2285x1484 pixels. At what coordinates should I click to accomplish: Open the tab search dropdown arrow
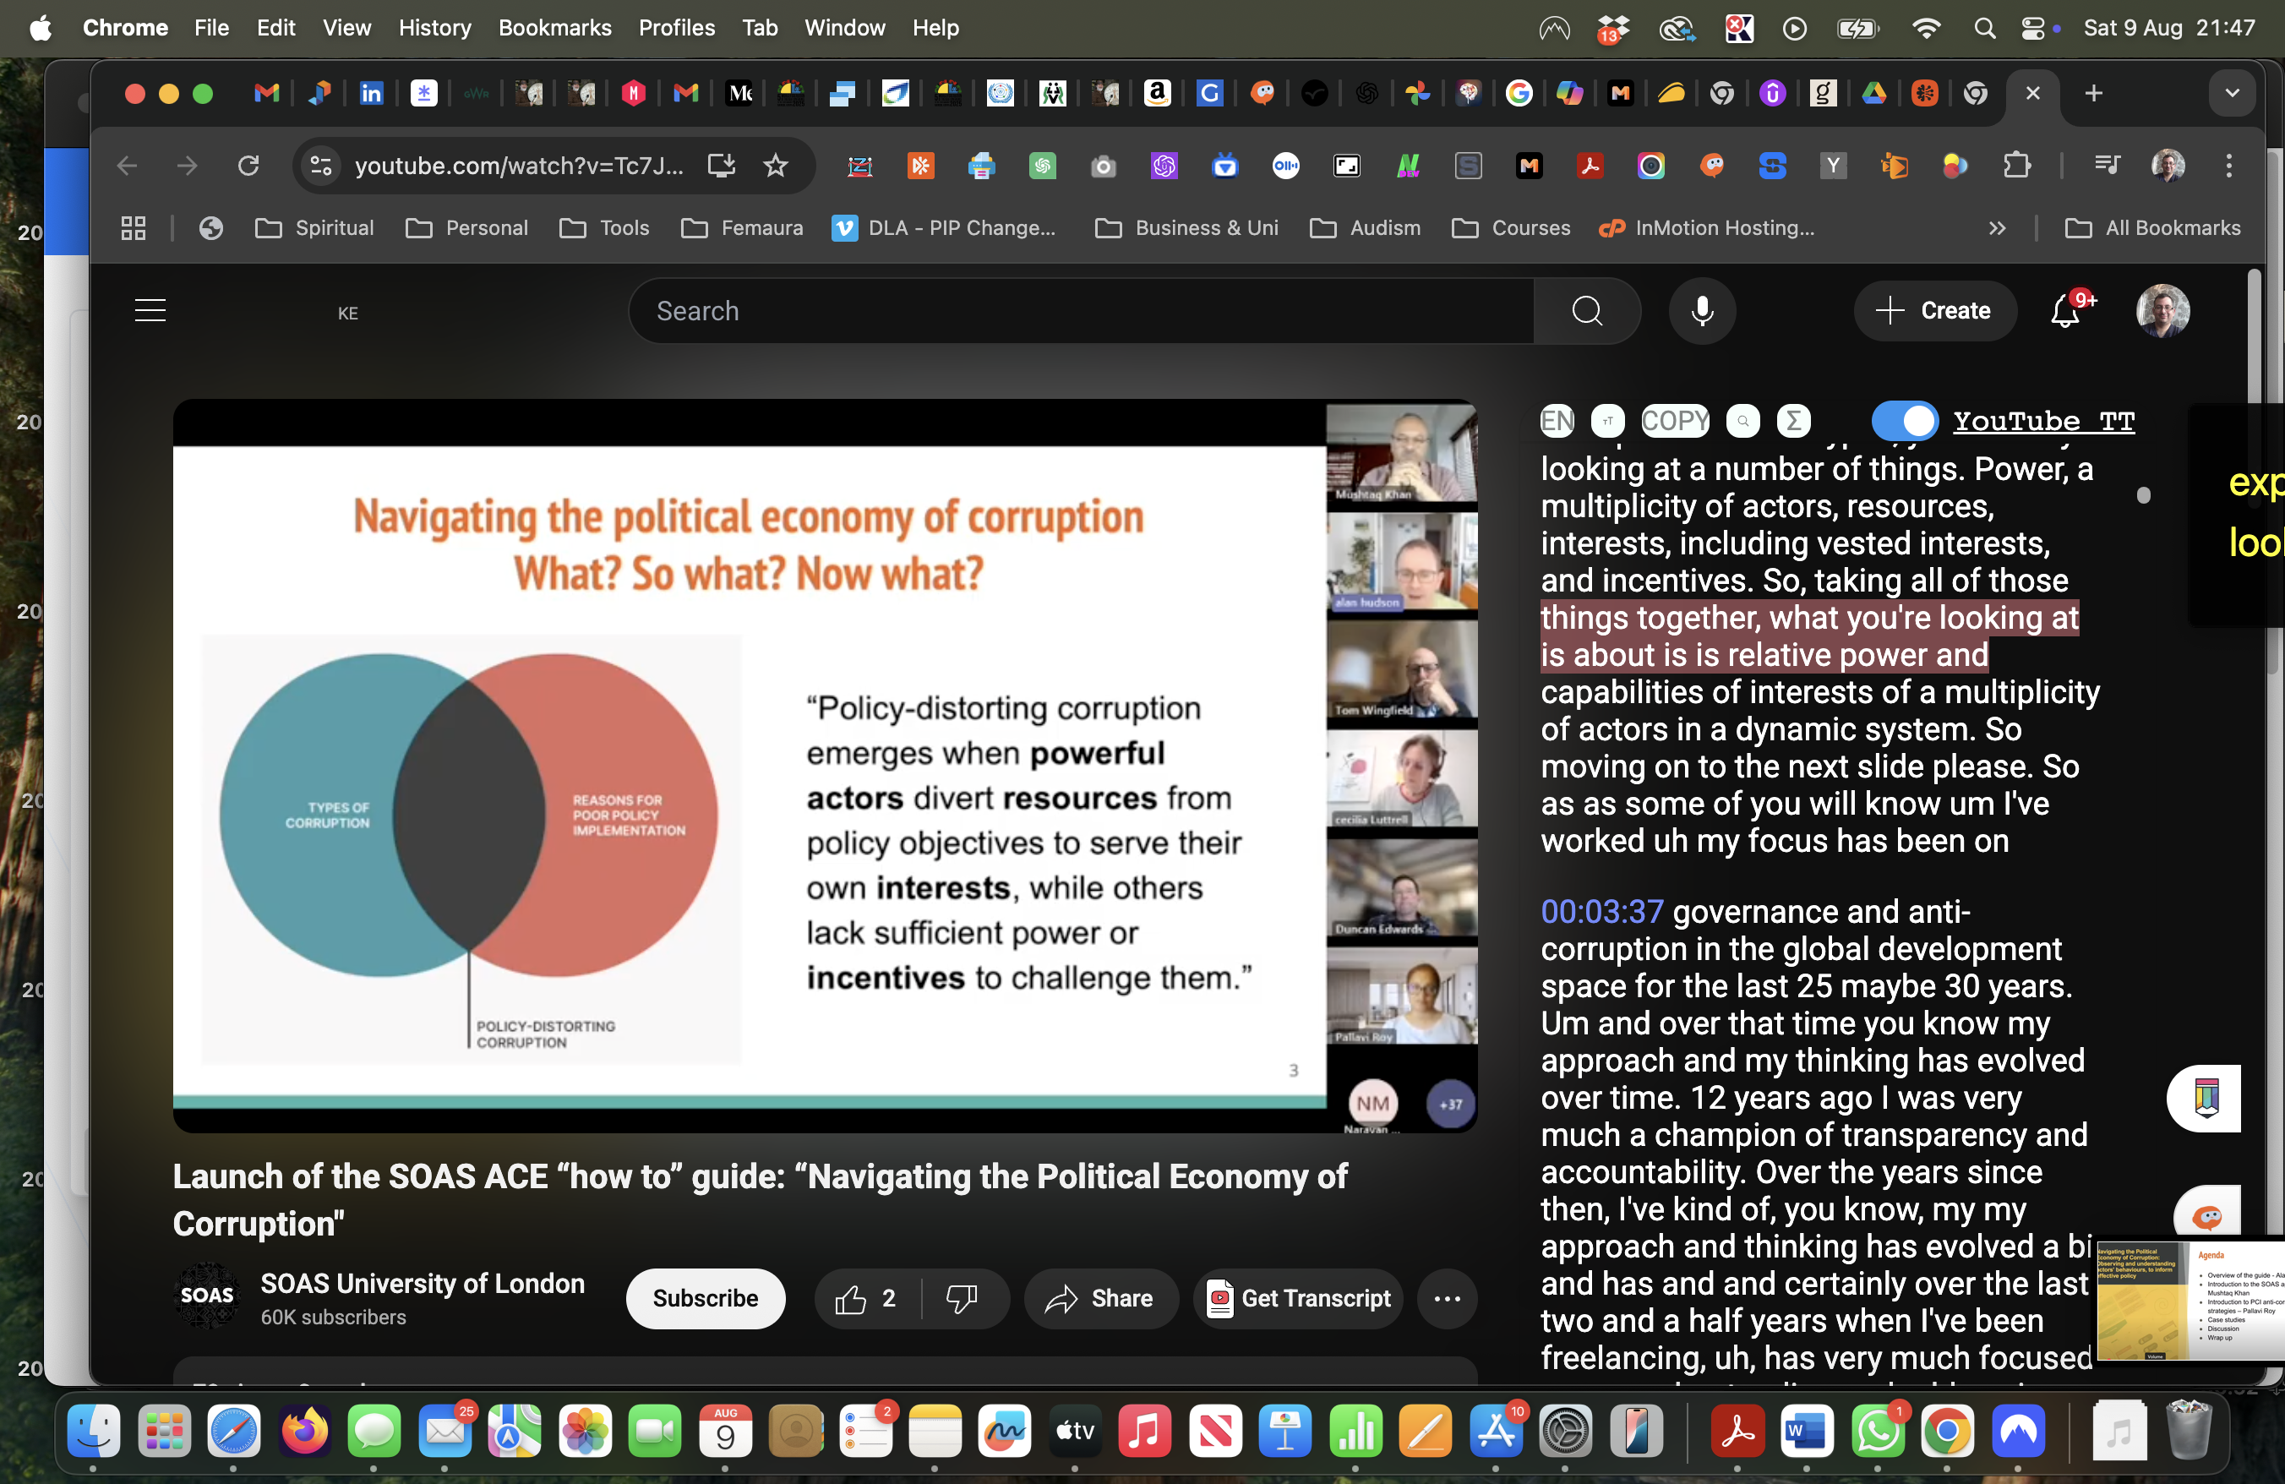click(2233, 93)
